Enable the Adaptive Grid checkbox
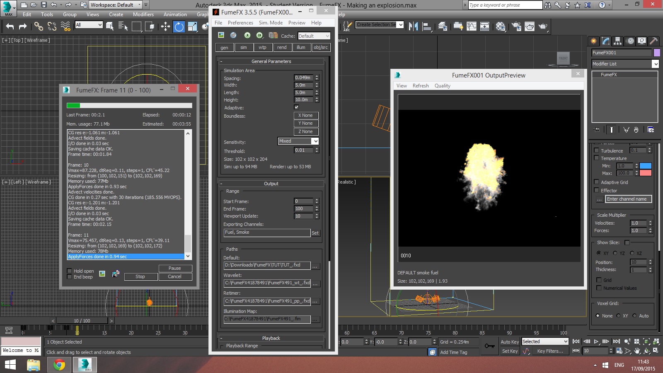This screenshot has width=663, height=373. coord(596,182)
